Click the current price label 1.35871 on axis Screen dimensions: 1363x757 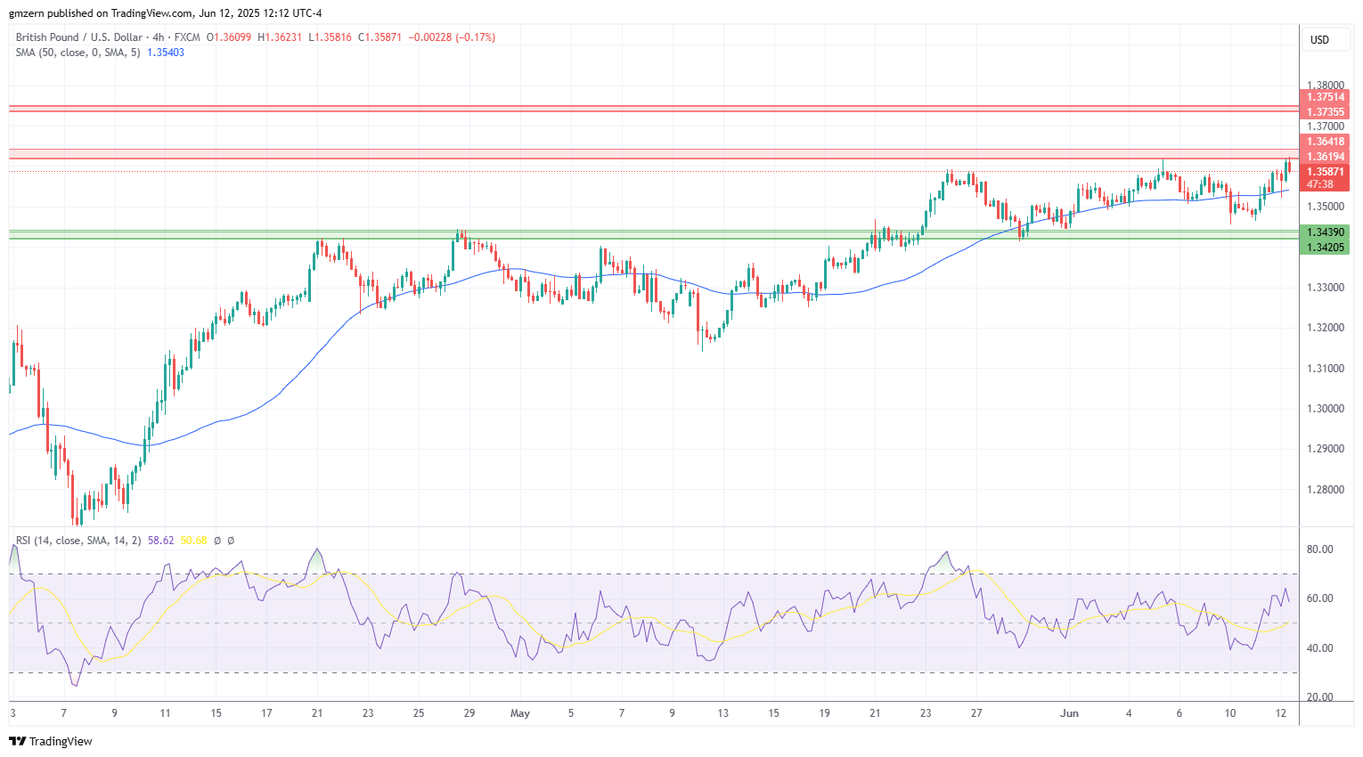point(1326,172)
